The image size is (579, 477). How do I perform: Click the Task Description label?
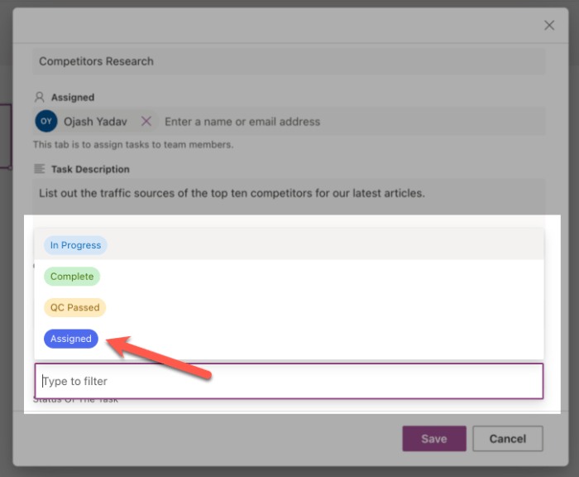click(x=90, y=170)
